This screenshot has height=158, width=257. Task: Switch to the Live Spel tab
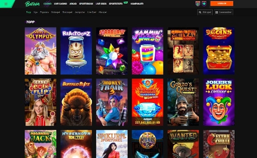[x=92, y=12]
